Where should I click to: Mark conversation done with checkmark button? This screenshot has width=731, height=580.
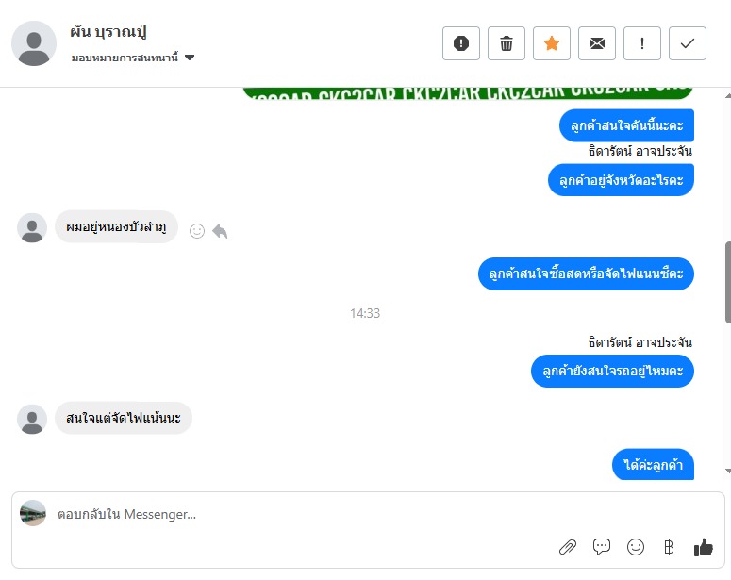pos(688,43)
